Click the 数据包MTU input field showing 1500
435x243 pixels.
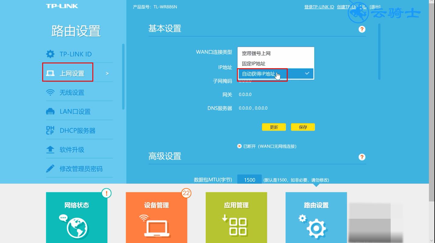click(249, 180)
